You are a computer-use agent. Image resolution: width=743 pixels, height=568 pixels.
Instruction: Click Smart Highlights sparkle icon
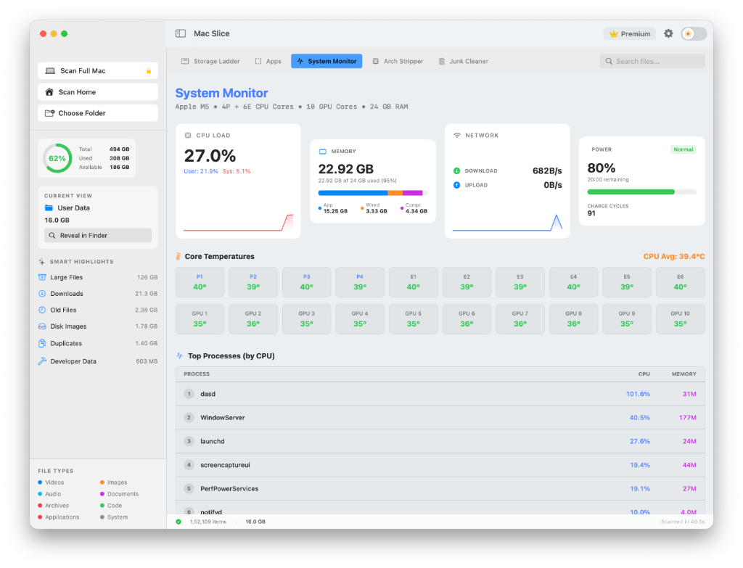(42, 261)
